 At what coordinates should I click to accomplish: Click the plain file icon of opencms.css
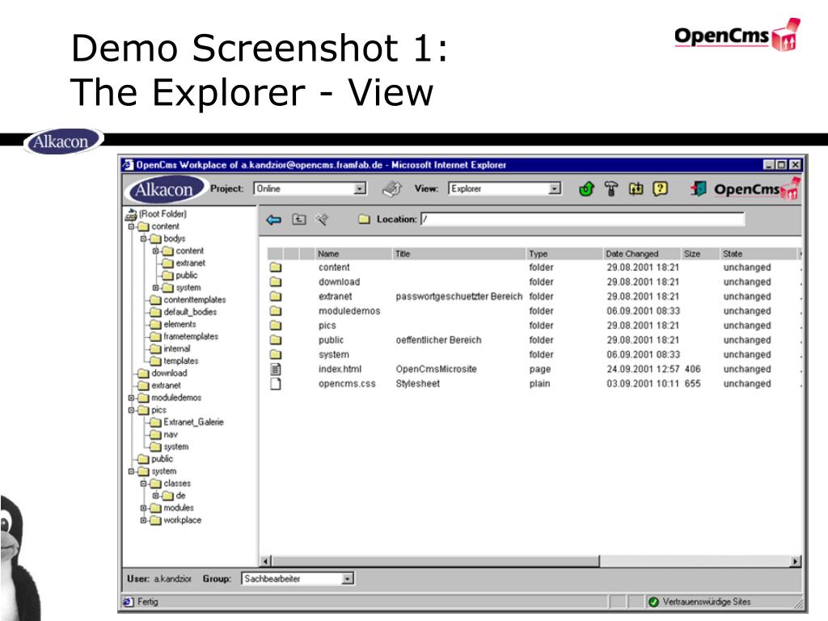276,384
